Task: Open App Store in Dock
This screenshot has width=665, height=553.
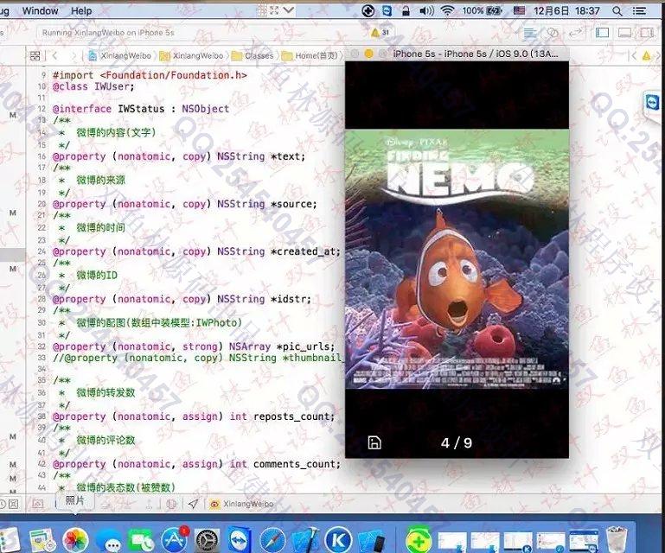Action: click(174, 540)
